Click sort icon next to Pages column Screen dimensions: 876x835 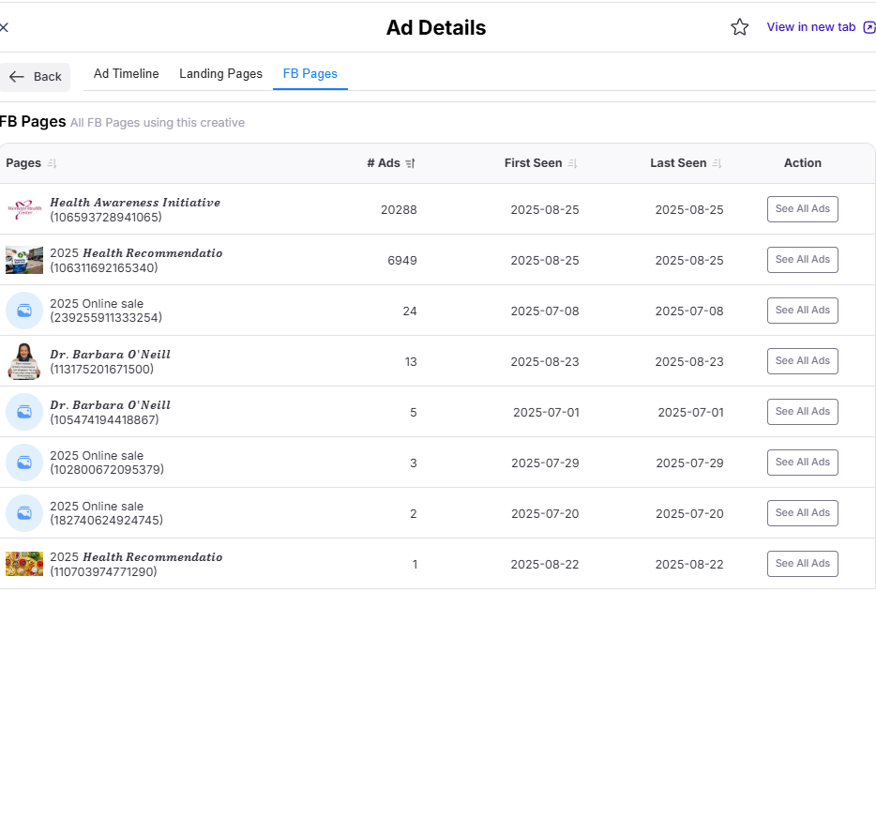coord(52,163)
